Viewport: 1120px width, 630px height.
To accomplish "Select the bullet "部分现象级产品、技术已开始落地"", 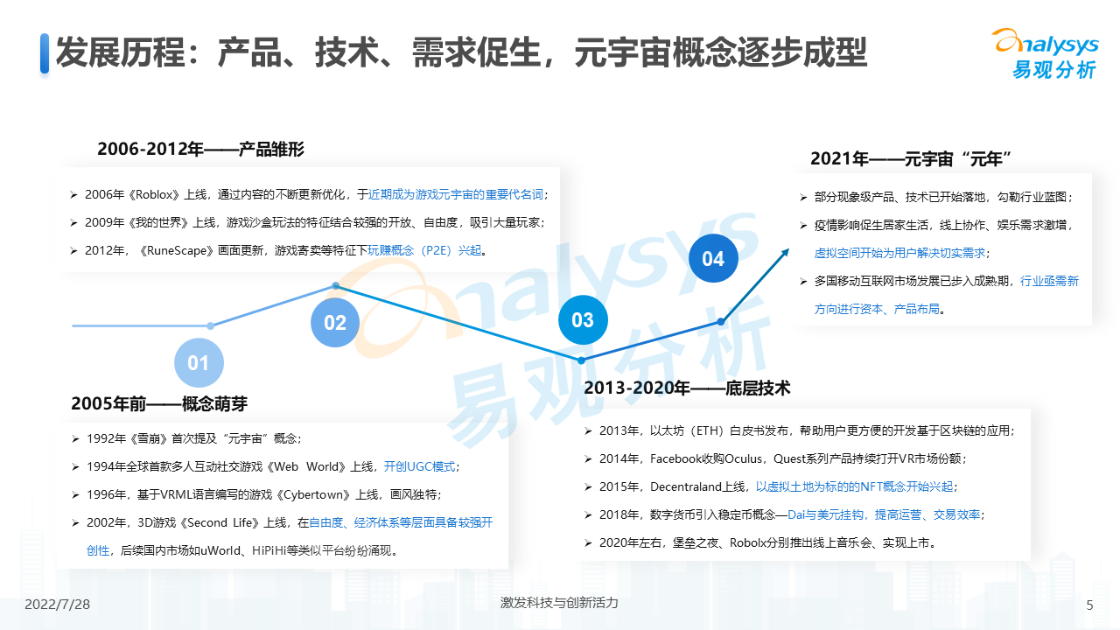I will tap(935, 197).
